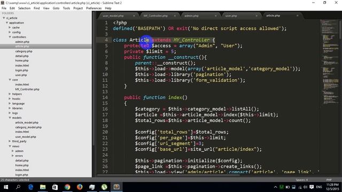Click the Spaces: 4 indentation setting
This screenshot has width=342, height=192.
click(x=301, y=180)
